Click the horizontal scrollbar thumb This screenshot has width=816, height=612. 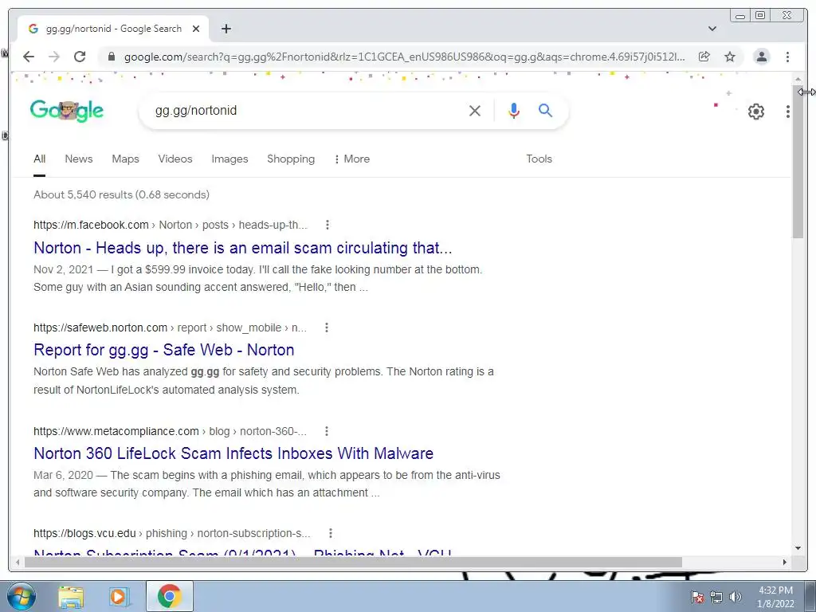pos(353,562)
